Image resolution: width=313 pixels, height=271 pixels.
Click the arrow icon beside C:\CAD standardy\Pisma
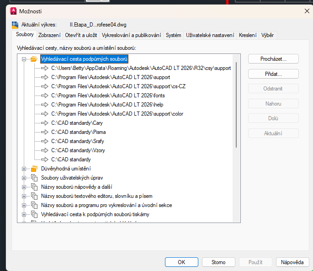[x=44, y=132]
